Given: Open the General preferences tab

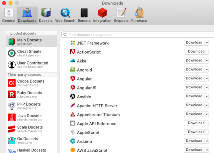Looking at the screenshot, I should 9,15.
